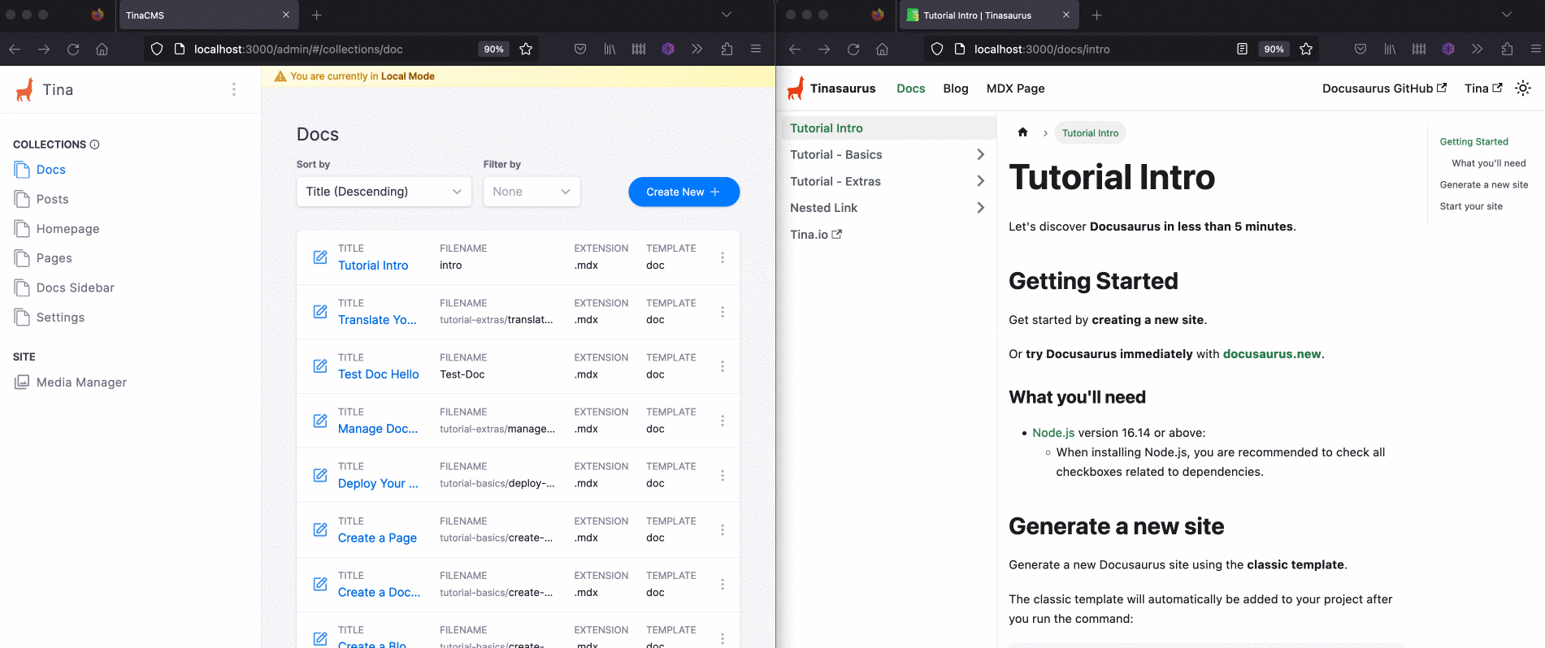Click the Collections info icon
This screenshot has height=648, width=1545.
click(x=94, y=145)
